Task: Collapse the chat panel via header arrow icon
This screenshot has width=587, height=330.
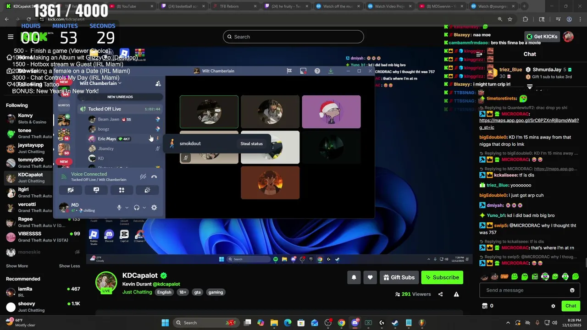Action: [479, 54]
